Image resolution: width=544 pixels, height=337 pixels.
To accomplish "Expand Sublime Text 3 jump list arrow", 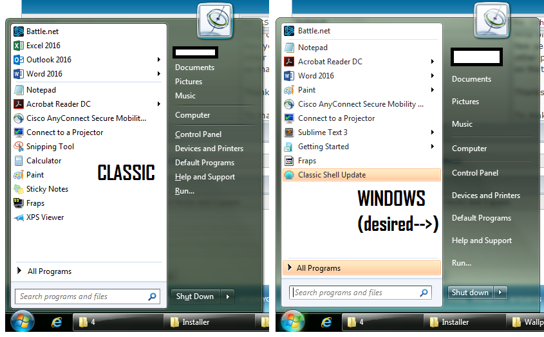I will pos(432,132).
